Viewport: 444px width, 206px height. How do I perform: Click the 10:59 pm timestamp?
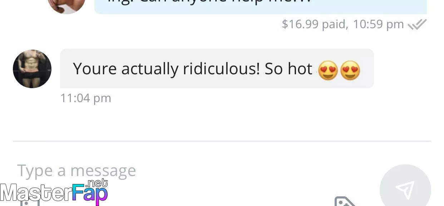tap(378, 24)
